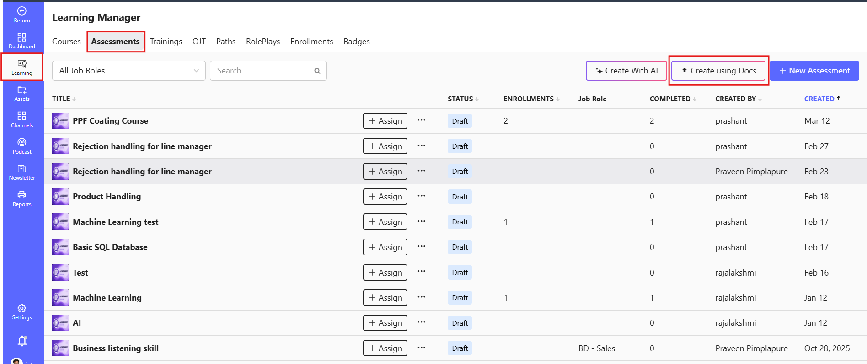
Task: Open Reports from the sidebar
Action: [22, 199]
